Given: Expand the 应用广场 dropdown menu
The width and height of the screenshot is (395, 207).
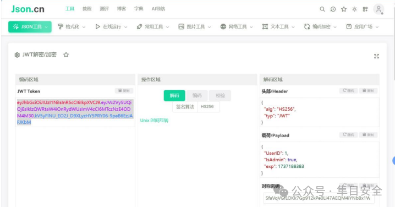Looking at the screenshot, I should [x=362, y=26].
